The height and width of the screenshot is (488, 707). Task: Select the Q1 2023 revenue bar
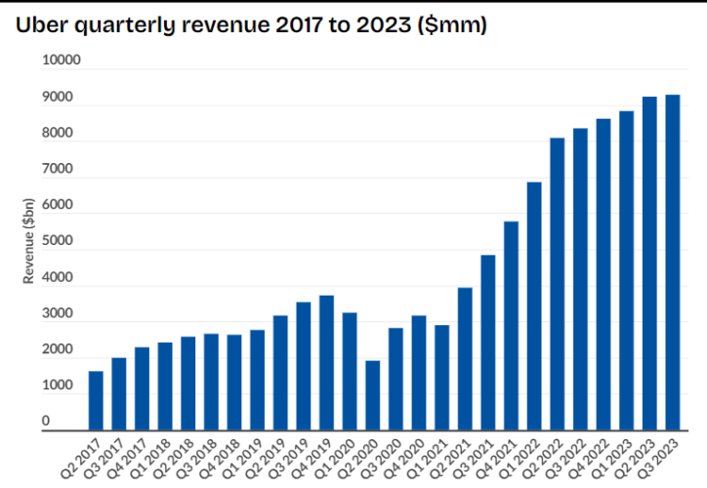[x=626, y=270]
